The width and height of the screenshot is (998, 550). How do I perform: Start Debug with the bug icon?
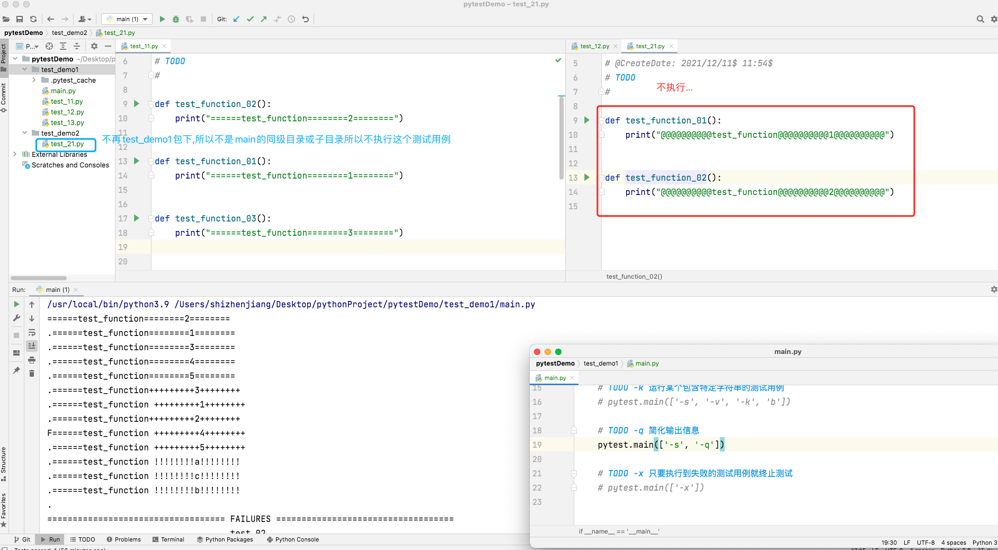click(176, 19)
